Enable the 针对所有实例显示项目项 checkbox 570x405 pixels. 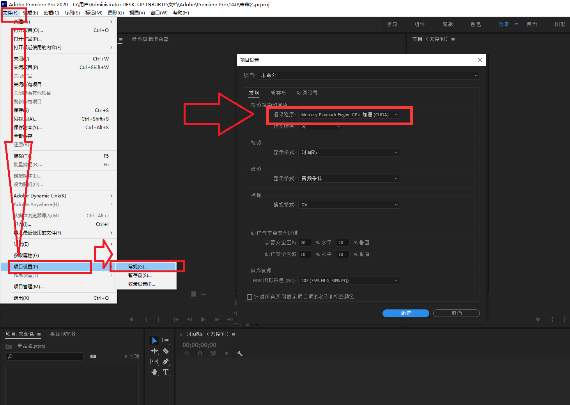click(x=250, y=297)
